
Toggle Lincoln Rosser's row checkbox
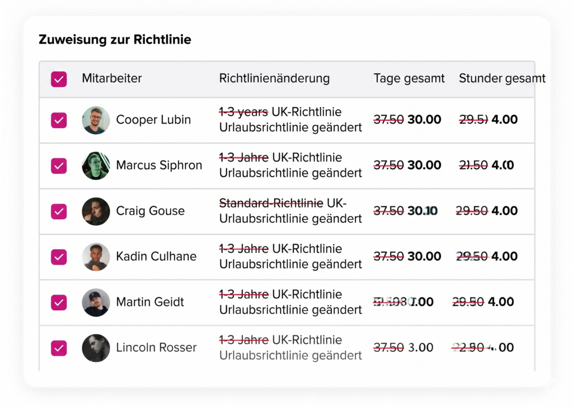58,347
